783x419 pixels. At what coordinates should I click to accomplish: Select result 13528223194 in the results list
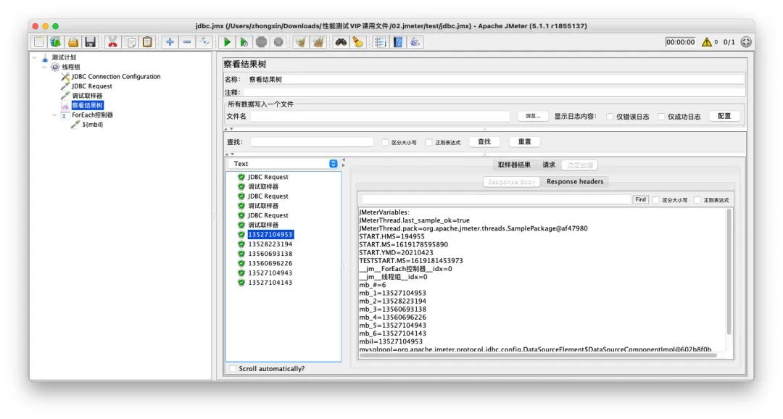click(x=270, y=244)
